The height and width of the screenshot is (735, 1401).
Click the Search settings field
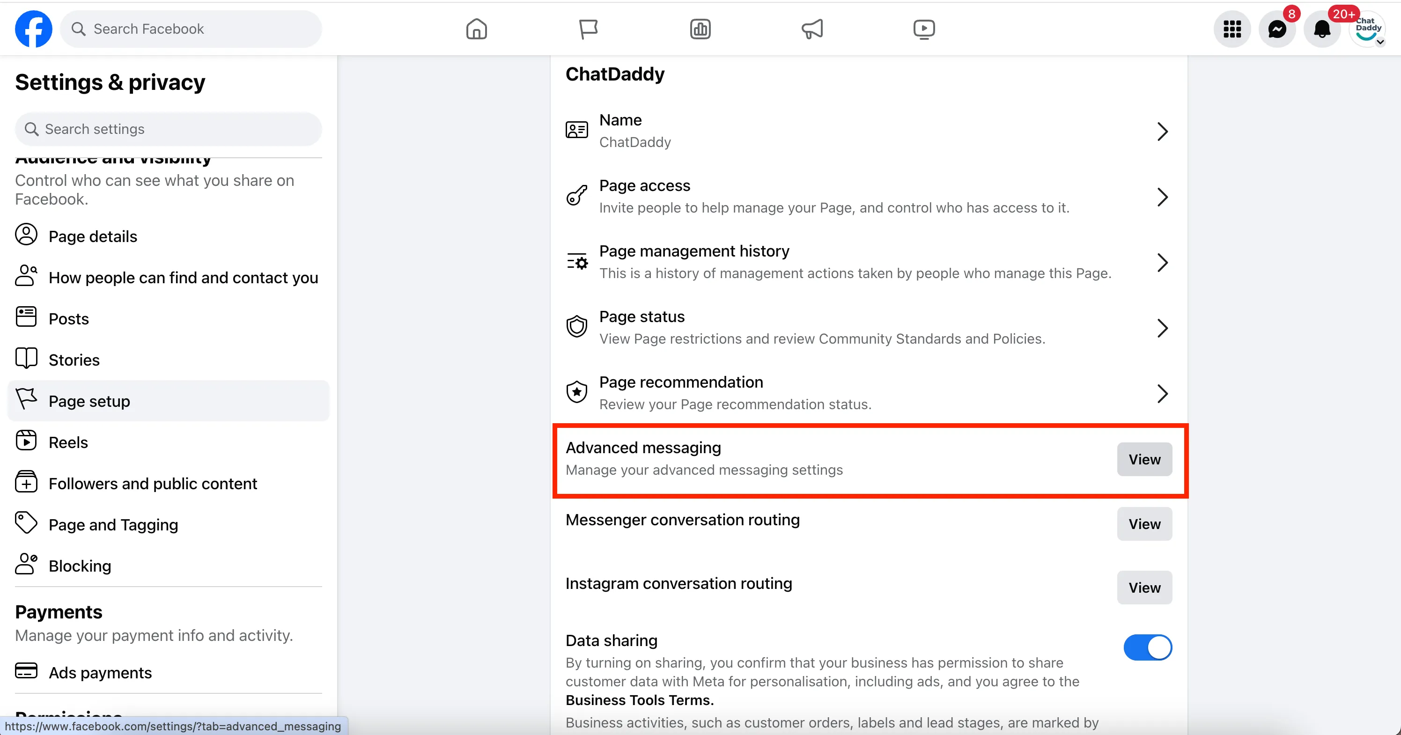169,129
